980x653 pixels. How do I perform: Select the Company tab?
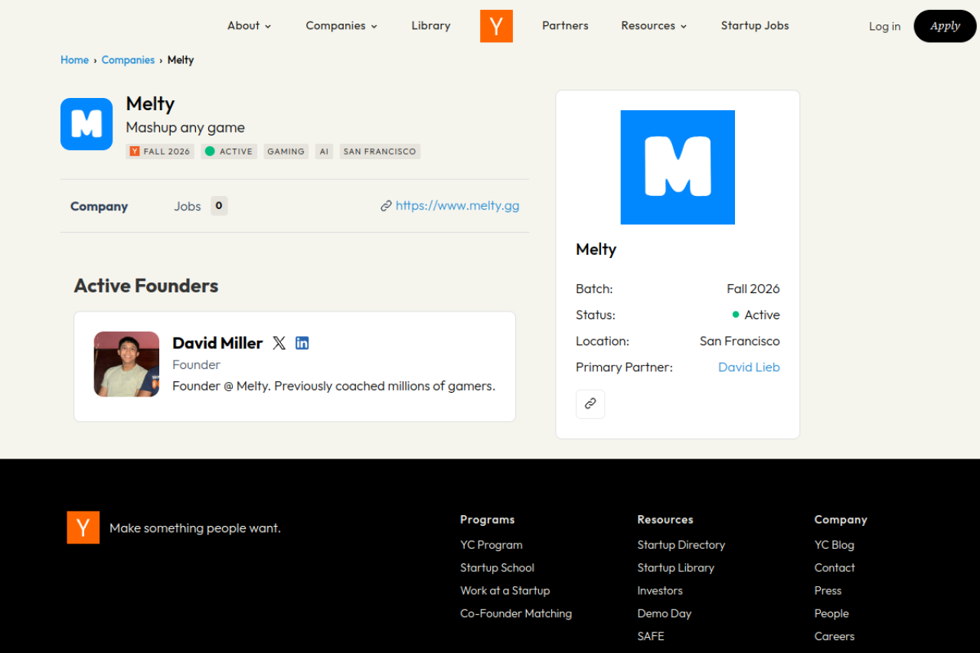point(99,206)
